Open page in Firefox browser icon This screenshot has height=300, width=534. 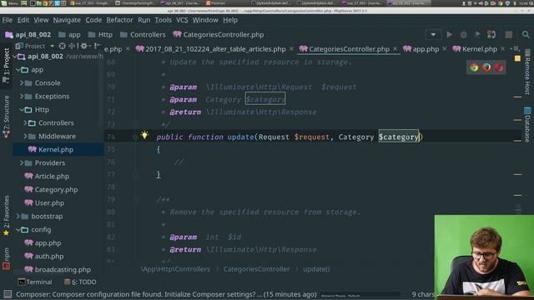(486, 67)
